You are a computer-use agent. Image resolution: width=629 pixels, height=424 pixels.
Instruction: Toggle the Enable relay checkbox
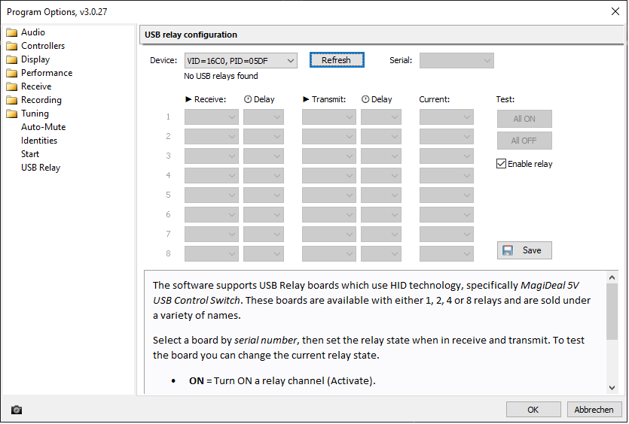[502, 164]
